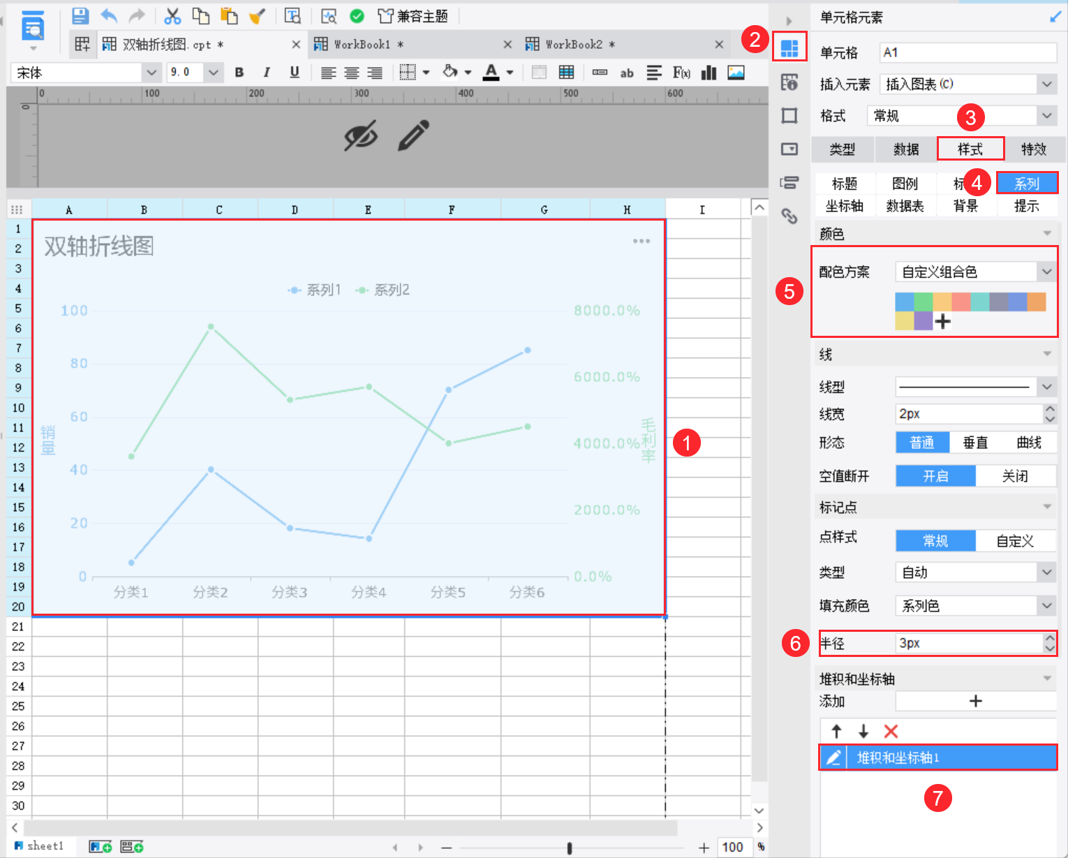Screen dimensions: 1068x858
Task: Choose 自定义 point style
Action: [1016, 541]
